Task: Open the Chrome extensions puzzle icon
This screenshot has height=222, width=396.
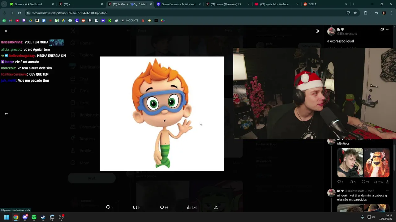Action: (366, 13)
